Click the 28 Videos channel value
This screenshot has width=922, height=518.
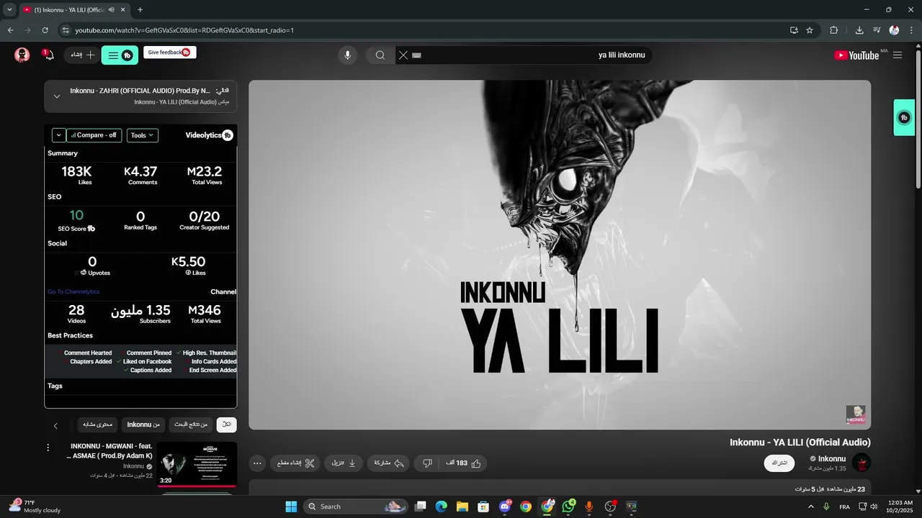coord(76,310)
